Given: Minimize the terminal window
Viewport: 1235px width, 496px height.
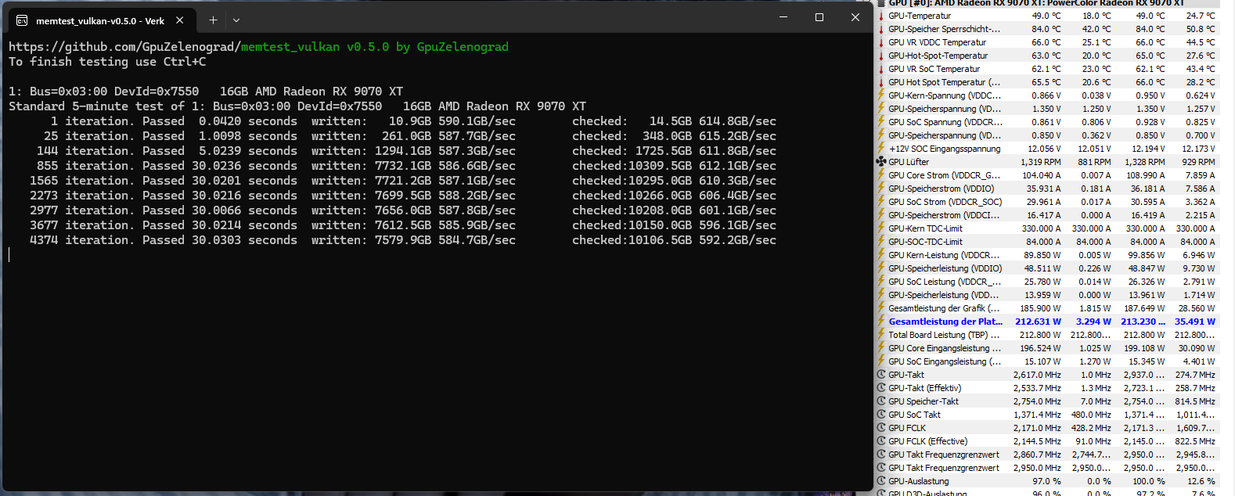Looking at the screenshot, I should [783, 17].
